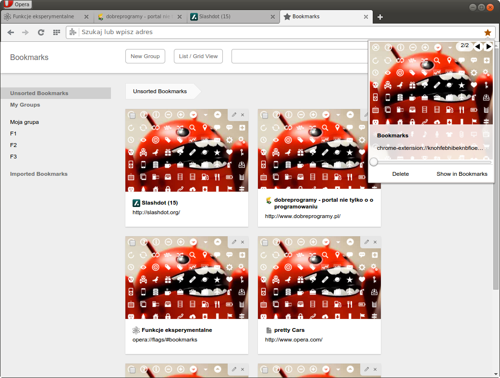The width and height of the screenshot is (500, 378).
Task: Click the http://slashdot.org/ link
Action: tap(156, 212)
